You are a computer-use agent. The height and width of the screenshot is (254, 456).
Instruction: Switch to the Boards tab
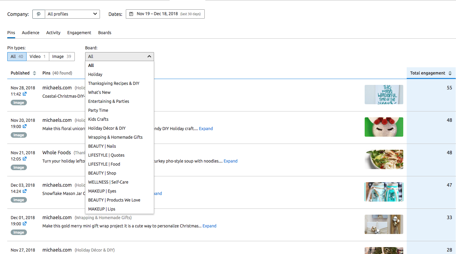105,33
